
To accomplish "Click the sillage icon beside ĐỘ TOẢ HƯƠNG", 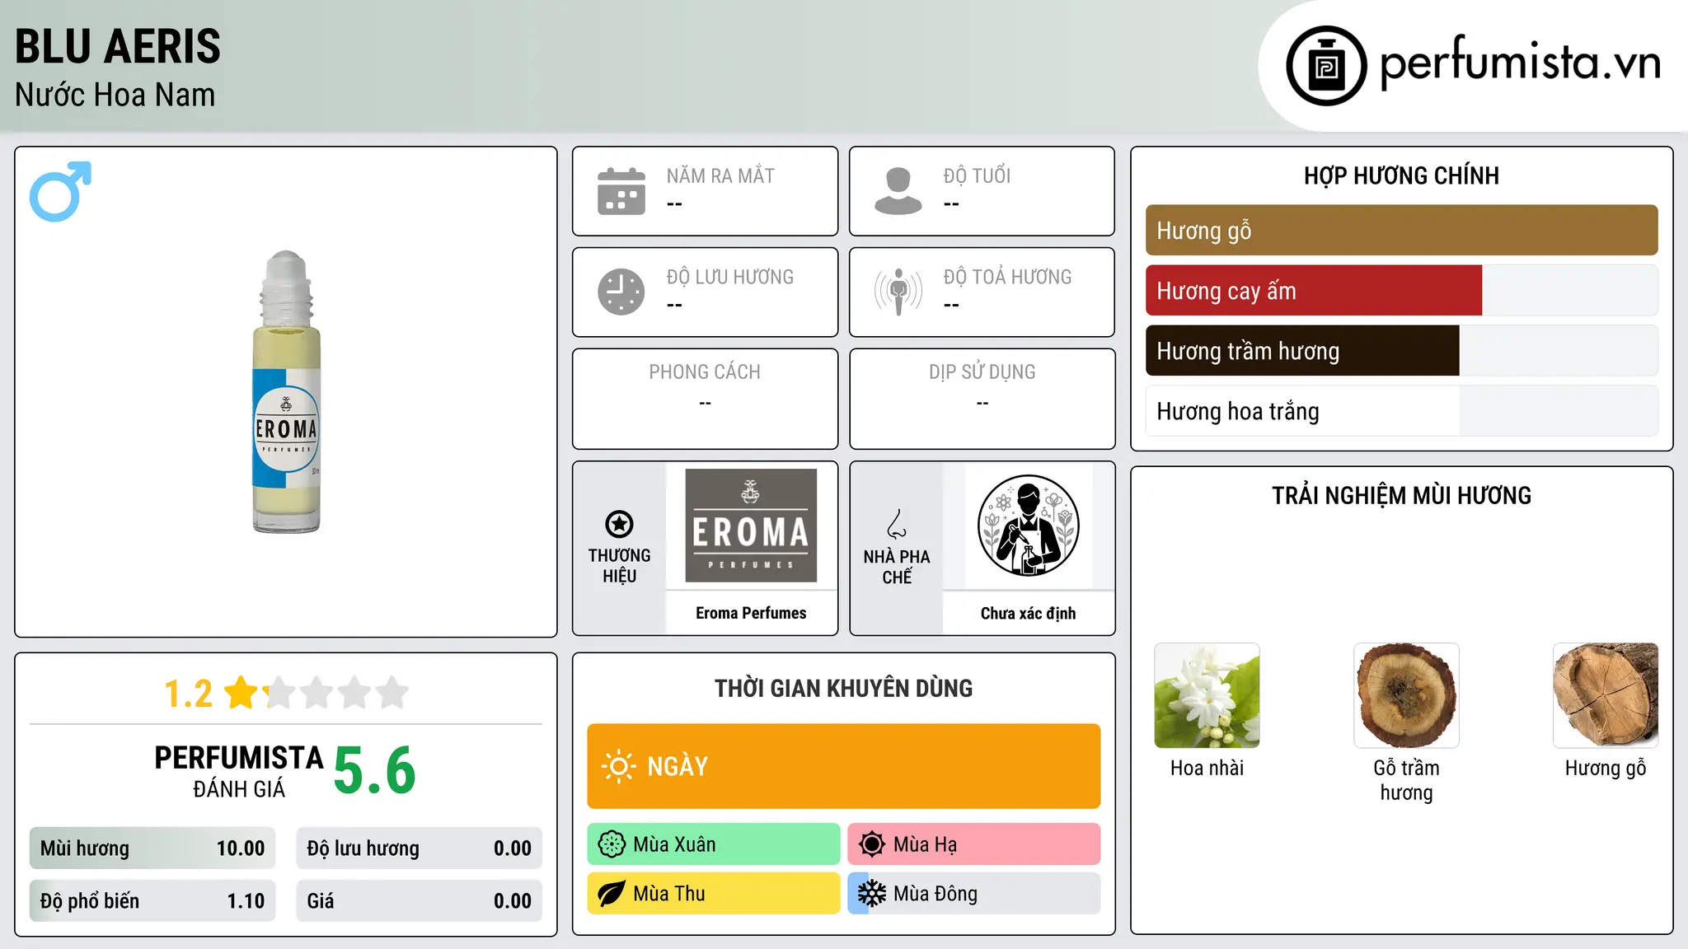I will (x=898, y=292).
